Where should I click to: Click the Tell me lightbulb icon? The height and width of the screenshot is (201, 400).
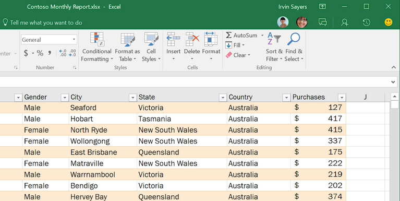(x=5, y=22)
